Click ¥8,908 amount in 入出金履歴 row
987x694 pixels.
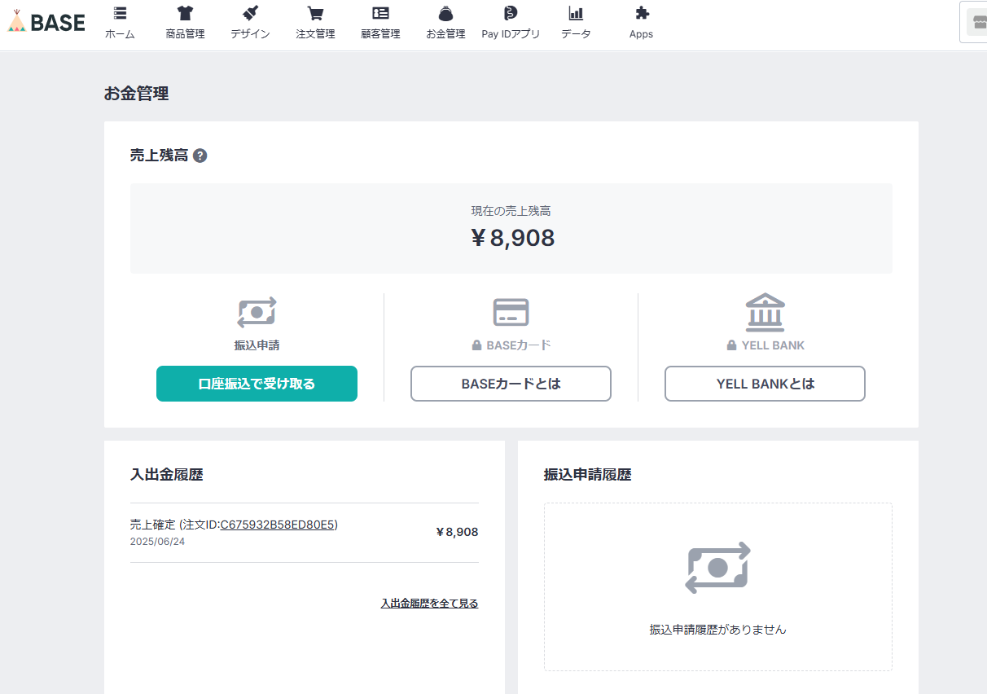point(457,532)
